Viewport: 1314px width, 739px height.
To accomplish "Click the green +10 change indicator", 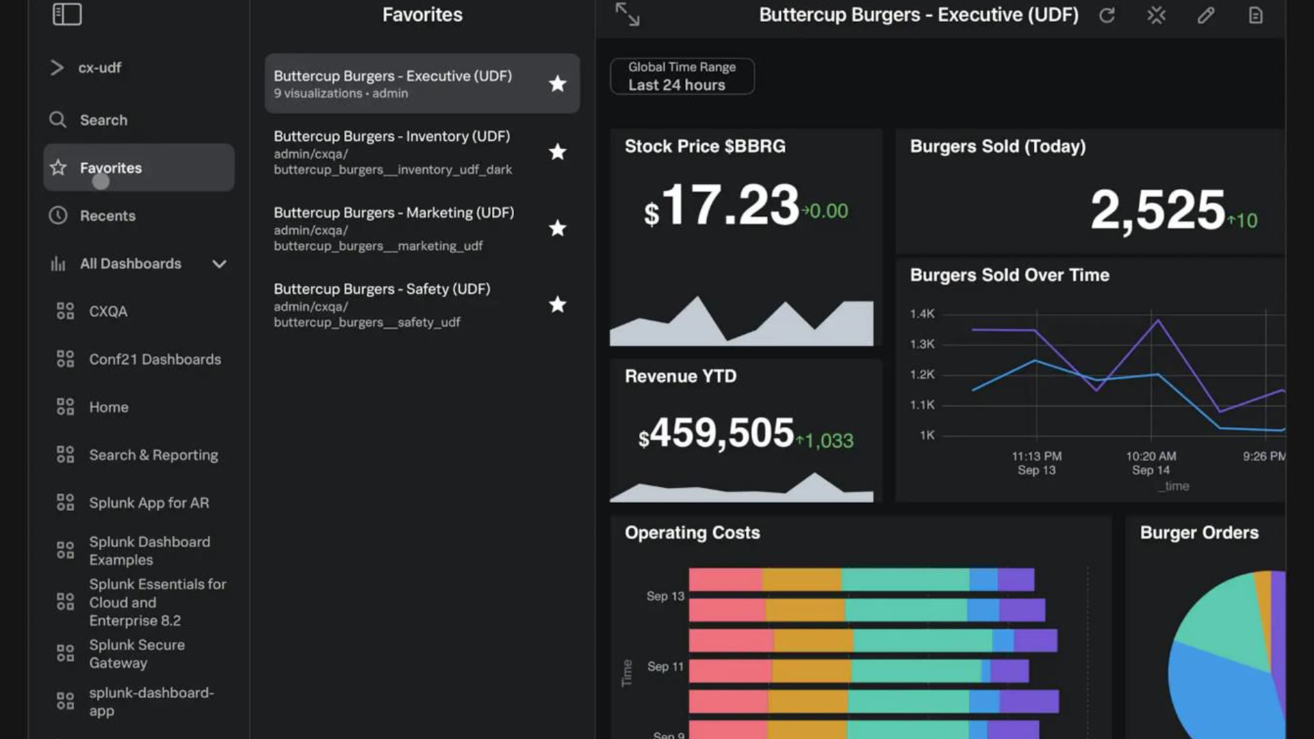I will point(1243,220).
